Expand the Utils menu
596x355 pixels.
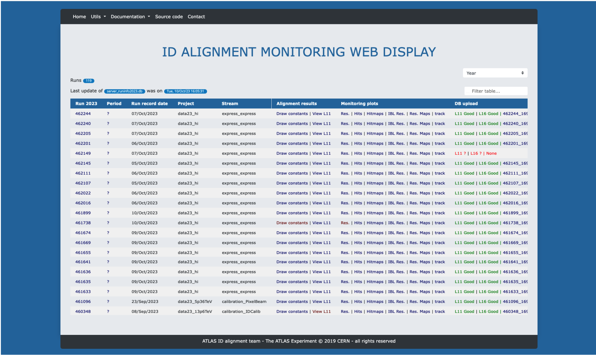click(x=98, y=17)
